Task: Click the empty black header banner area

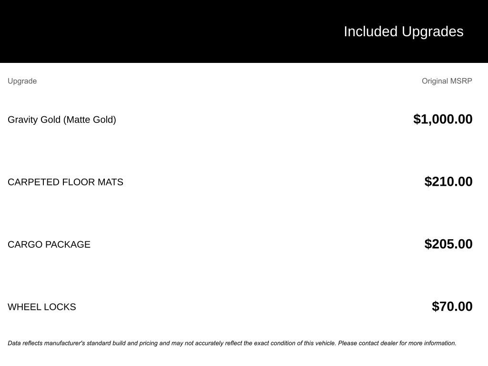Action: (x=143, y=31)
